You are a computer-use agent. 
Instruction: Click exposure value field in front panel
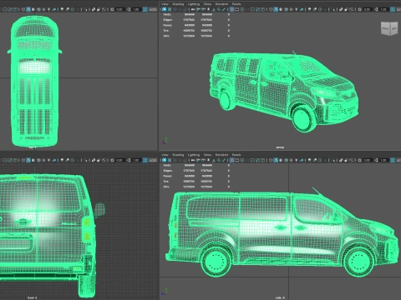[120, 160]
